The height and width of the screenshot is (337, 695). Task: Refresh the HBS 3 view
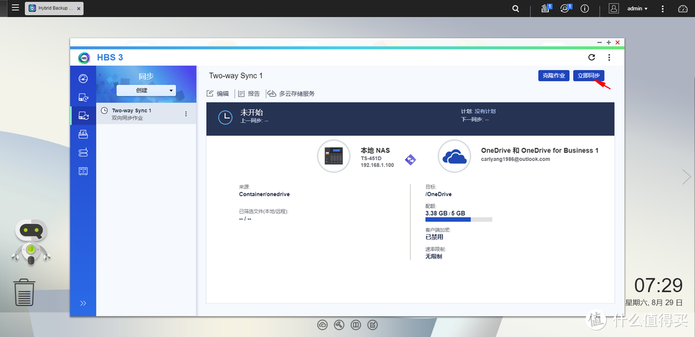(x=591, y=57)
